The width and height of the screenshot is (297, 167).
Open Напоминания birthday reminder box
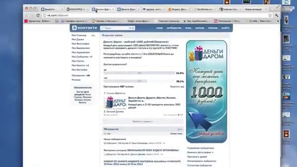(83, 96)
